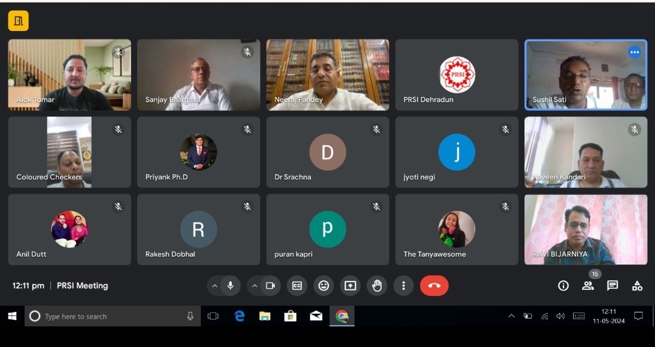Expand video settings arrow beside camera
Viewport: 655px width, 347px height.
click(254, 286)
